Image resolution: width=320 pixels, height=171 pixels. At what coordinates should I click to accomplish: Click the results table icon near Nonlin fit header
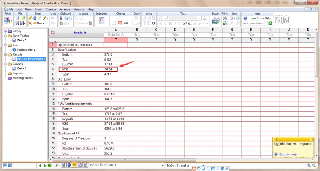click(x=53, y=33)
